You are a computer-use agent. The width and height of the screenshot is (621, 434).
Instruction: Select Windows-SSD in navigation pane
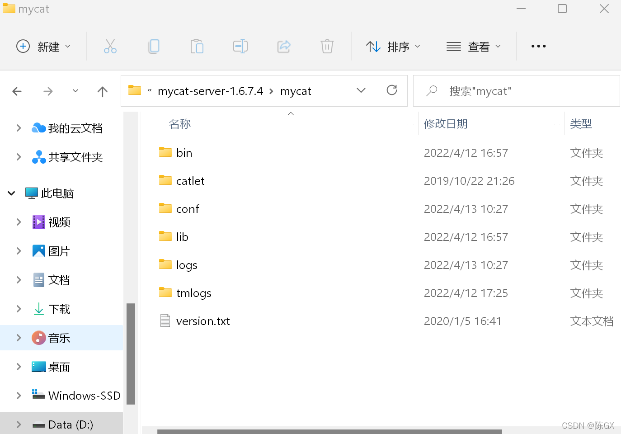(84, 396)
